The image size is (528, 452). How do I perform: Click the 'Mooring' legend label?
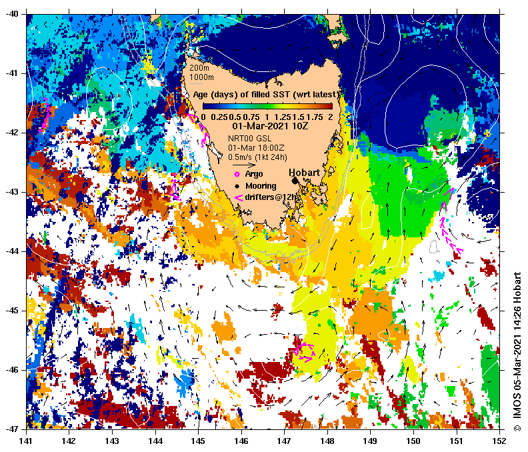click(261, 186)
